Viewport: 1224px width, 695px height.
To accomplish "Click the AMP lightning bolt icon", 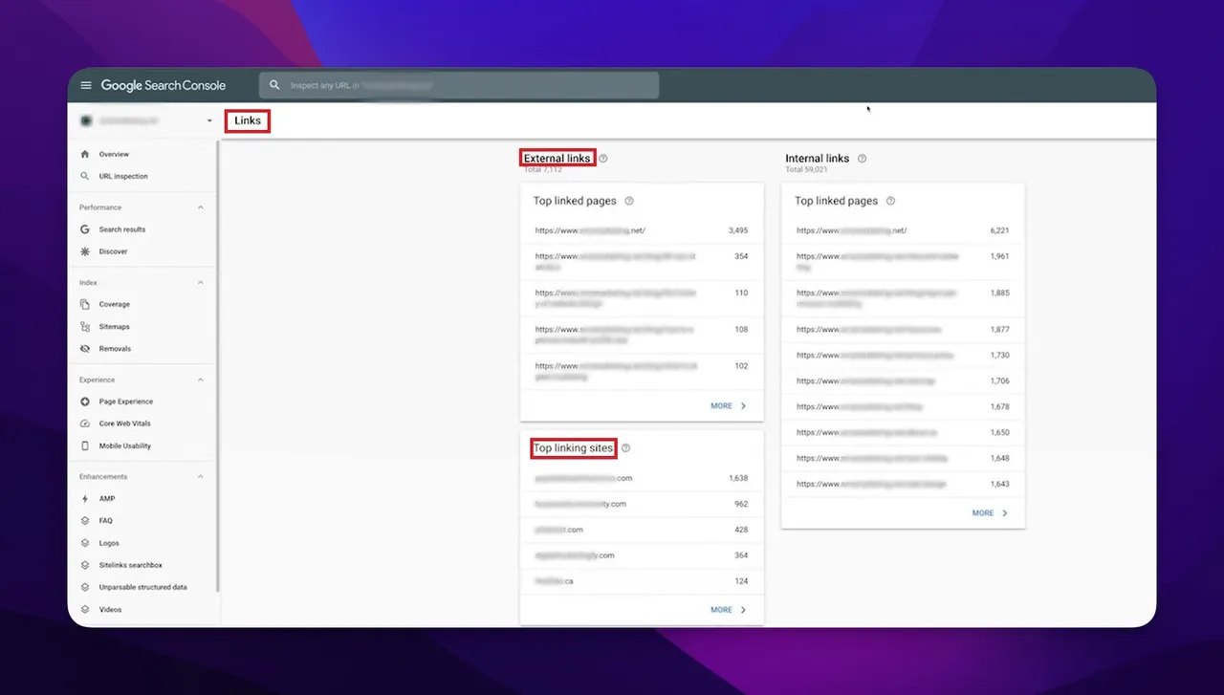I will pos(85,499).
